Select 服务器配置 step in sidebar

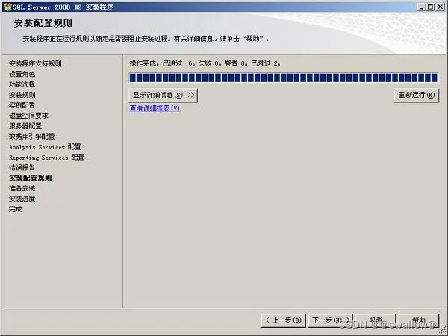pos(25,125)
